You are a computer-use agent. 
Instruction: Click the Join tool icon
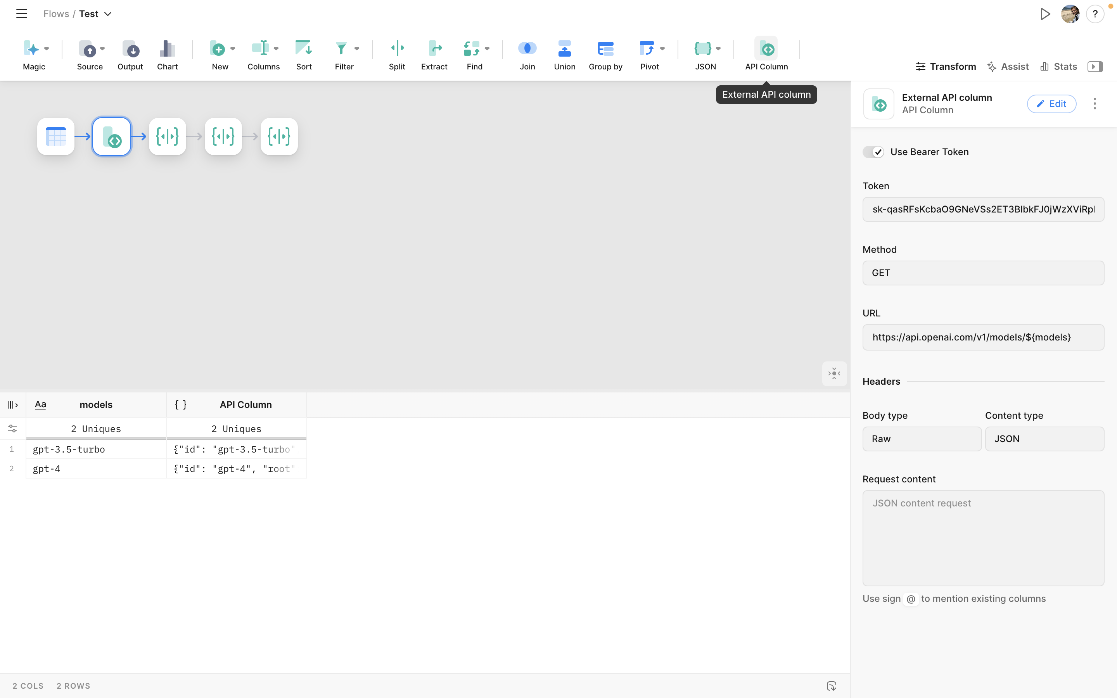coord(527,48)
